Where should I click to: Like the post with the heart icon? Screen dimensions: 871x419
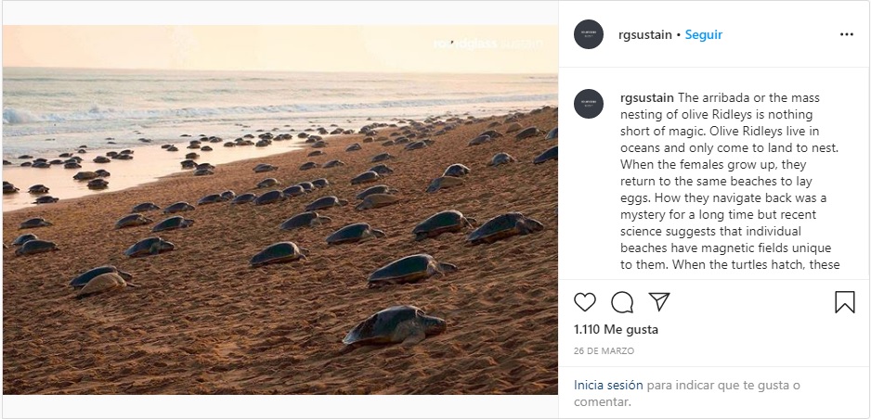[x=585, y=302]
